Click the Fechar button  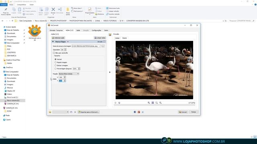[x=194, y=112]
